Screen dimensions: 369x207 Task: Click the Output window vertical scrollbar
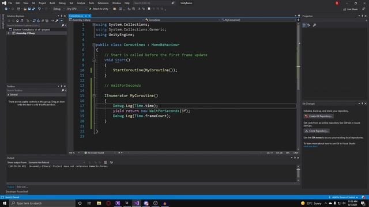pyautogui.click(x=298, y=173)
